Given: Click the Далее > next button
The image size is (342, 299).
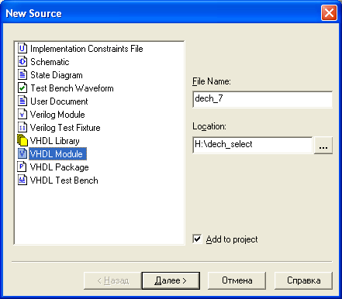Looking at the screenshot, I should coord(171,280).
